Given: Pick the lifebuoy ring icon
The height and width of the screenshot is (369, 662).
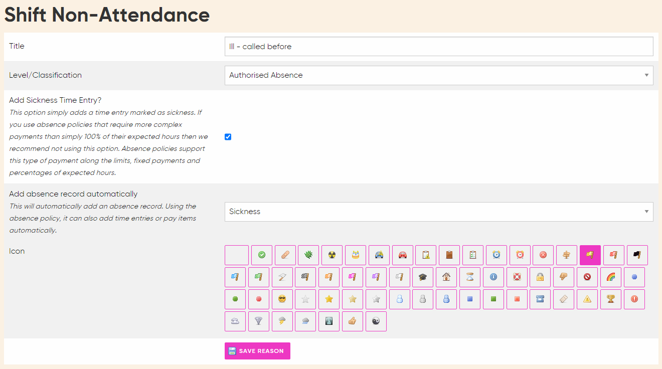Looking at the screenshot, I should pyautogui.click(x=517, y=277).
